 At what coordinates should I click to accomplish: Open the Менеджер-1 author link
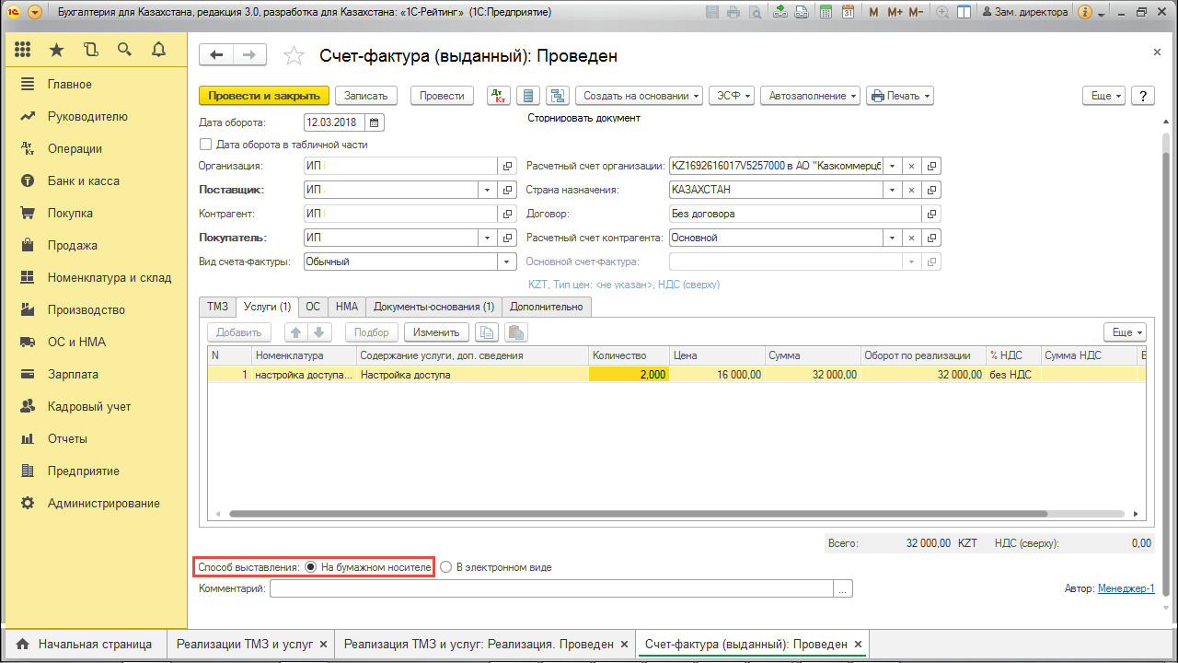point(1126,588)
